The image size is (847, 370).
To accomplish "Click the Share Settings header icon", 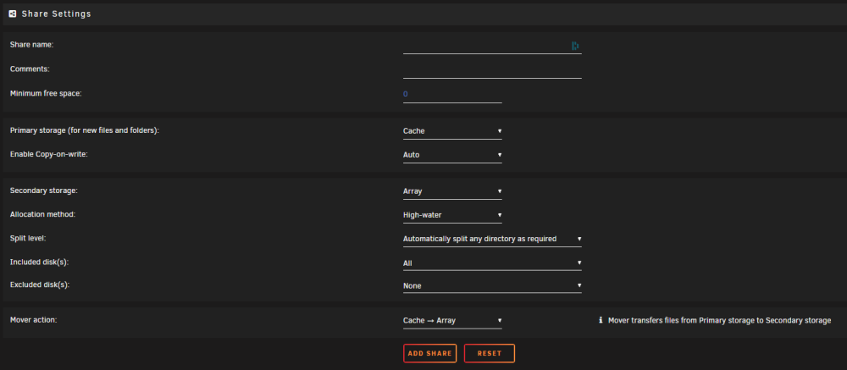I will (x=13, y=14).
